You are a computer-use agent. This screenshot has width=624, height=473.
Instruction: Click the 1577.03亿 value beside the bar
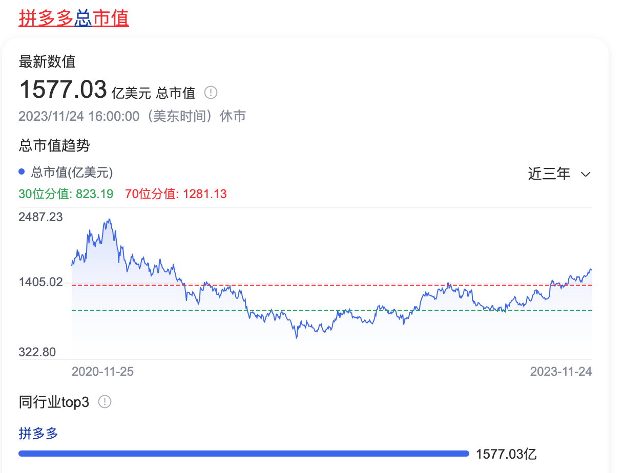pos(506,454)
